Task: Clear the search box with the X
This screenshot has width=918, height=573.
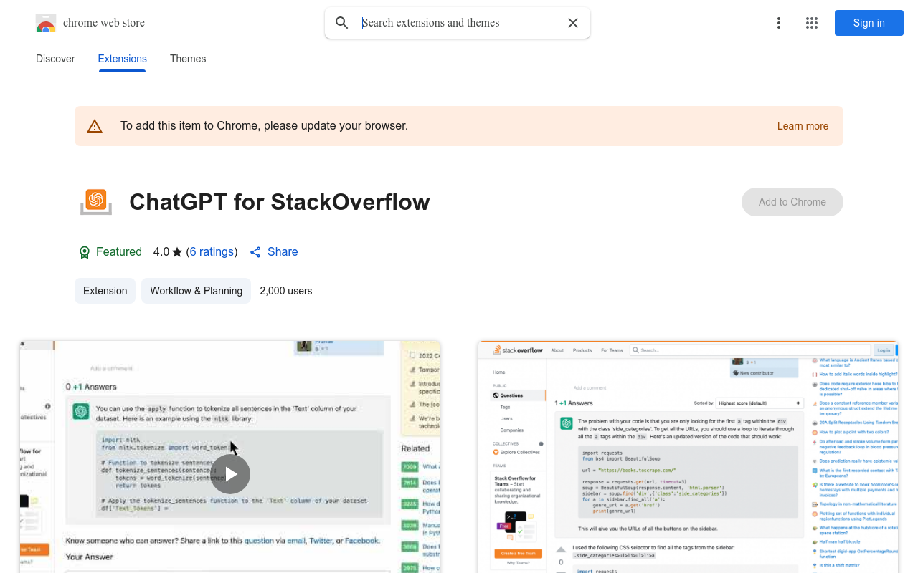Action: click(573, 23)
